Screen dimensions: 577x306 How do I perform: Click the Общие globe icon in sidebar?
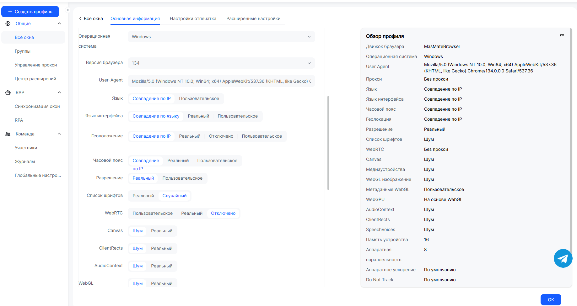tap(8, 24)
